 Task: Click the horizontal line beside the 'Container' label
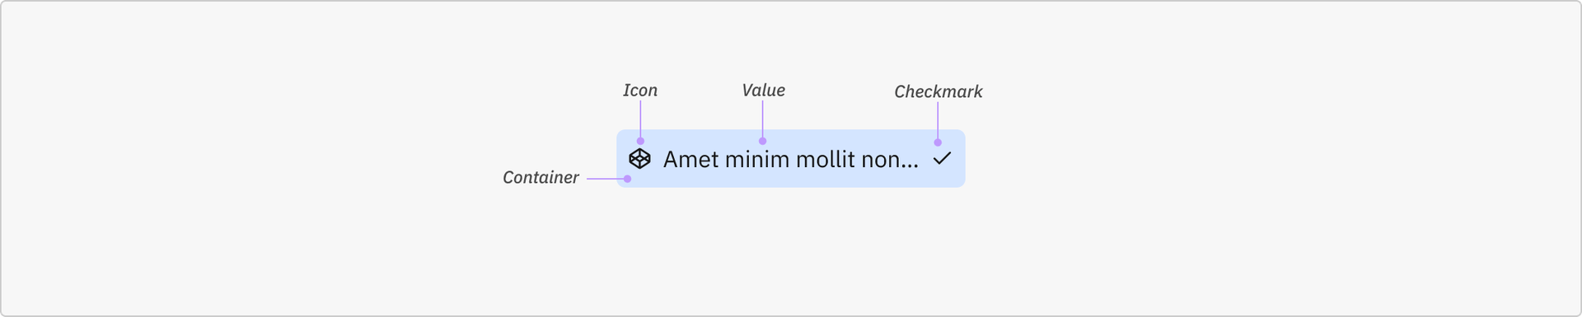605,179
